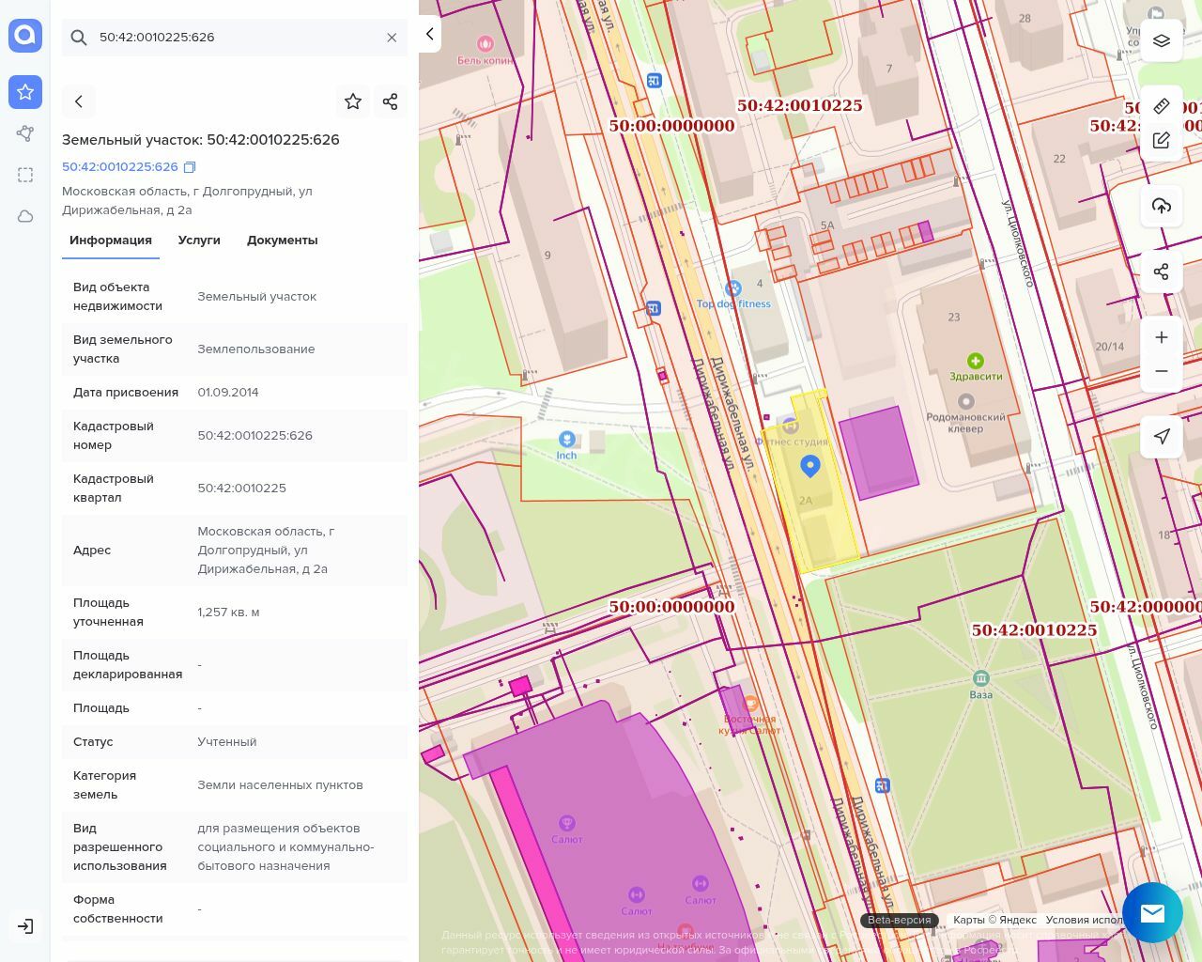Center the map on my location
The height and width of the screenshot is (962, 1202).
coord(1162,437)
